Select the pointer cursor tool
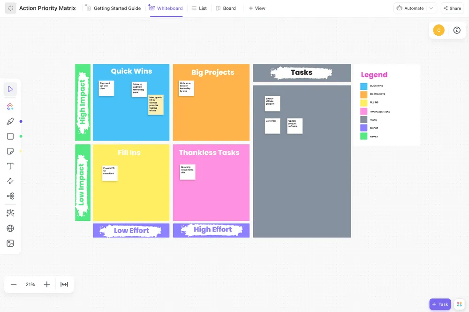 coord(10,89)
